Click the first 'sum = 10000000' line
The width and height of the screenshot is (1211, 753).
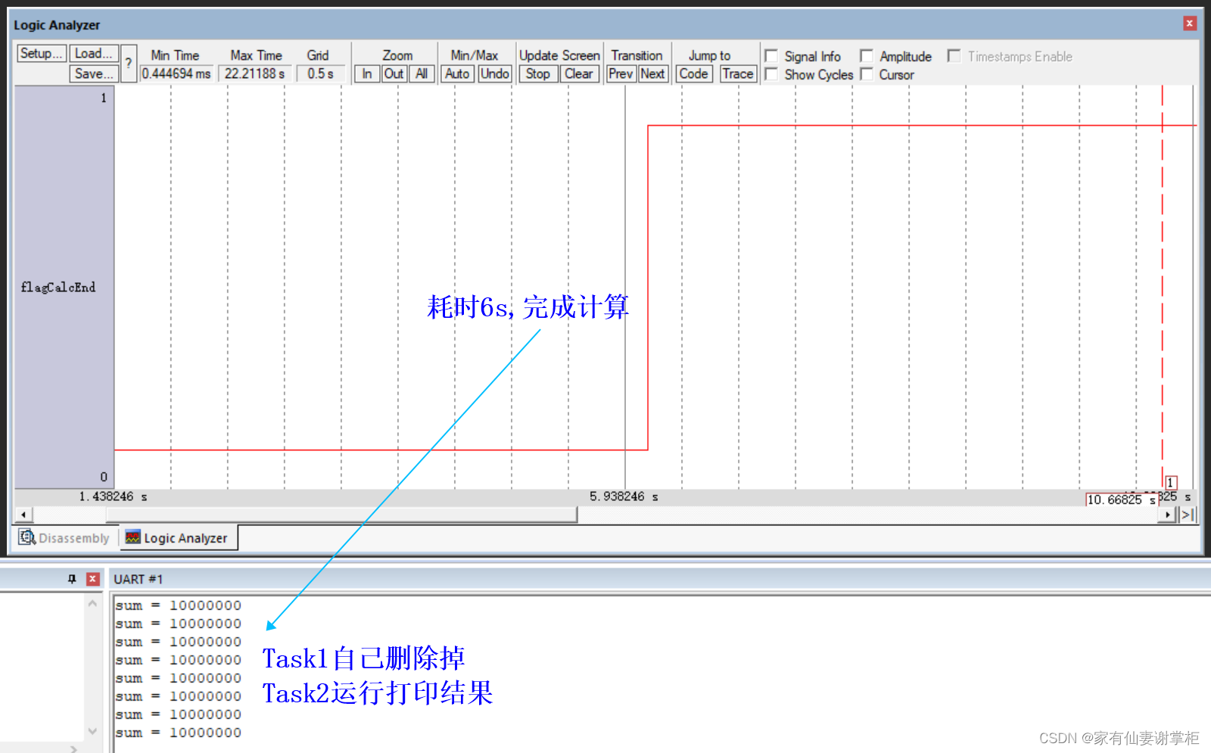[179, 605]
